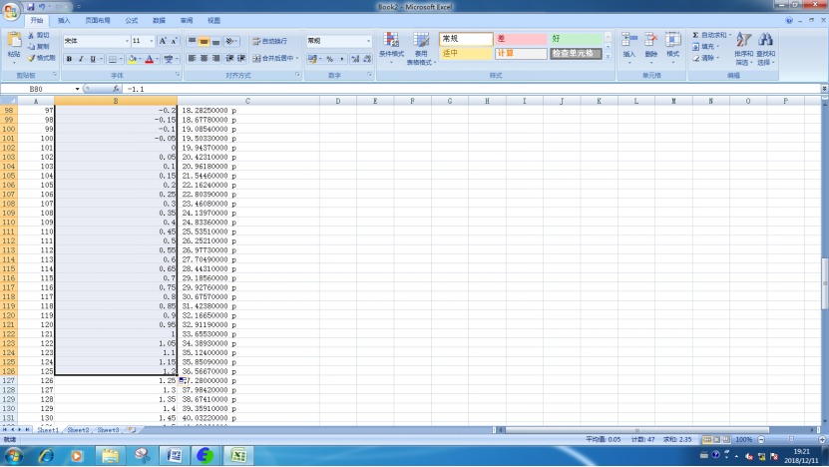Viewport: 829px width, 467px height.
Task: Toggle Center horizontal alignment
Action: coord(204,58)
